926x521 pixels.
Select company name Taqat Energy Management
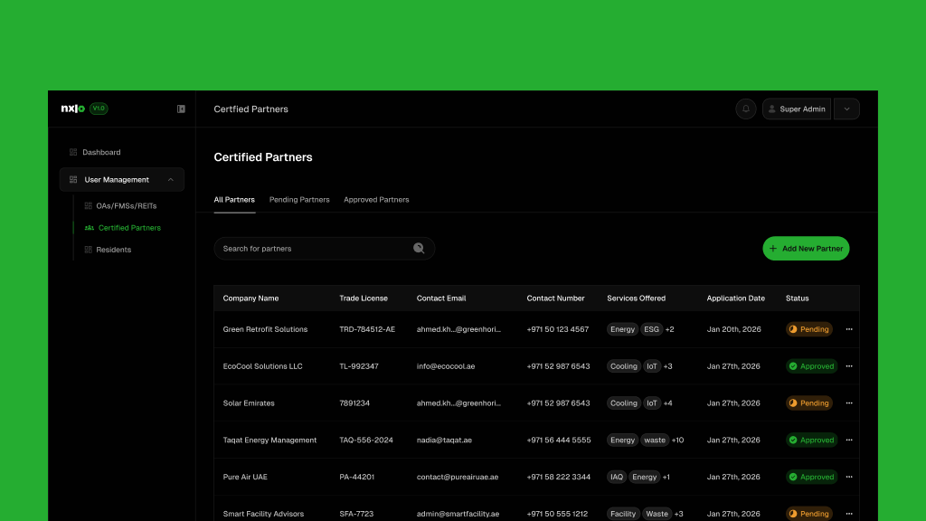coord(269,440)
